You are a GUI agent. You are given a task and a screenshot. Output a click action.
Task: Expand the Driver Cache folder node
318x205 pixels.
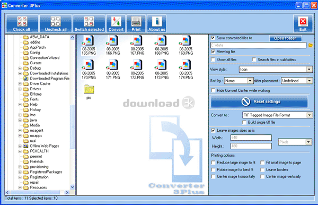(20, 84)
